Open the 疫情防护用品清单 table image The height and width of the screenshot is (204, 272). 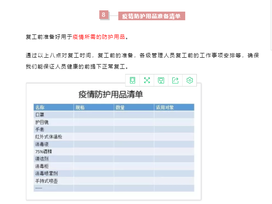coord(114,142)
